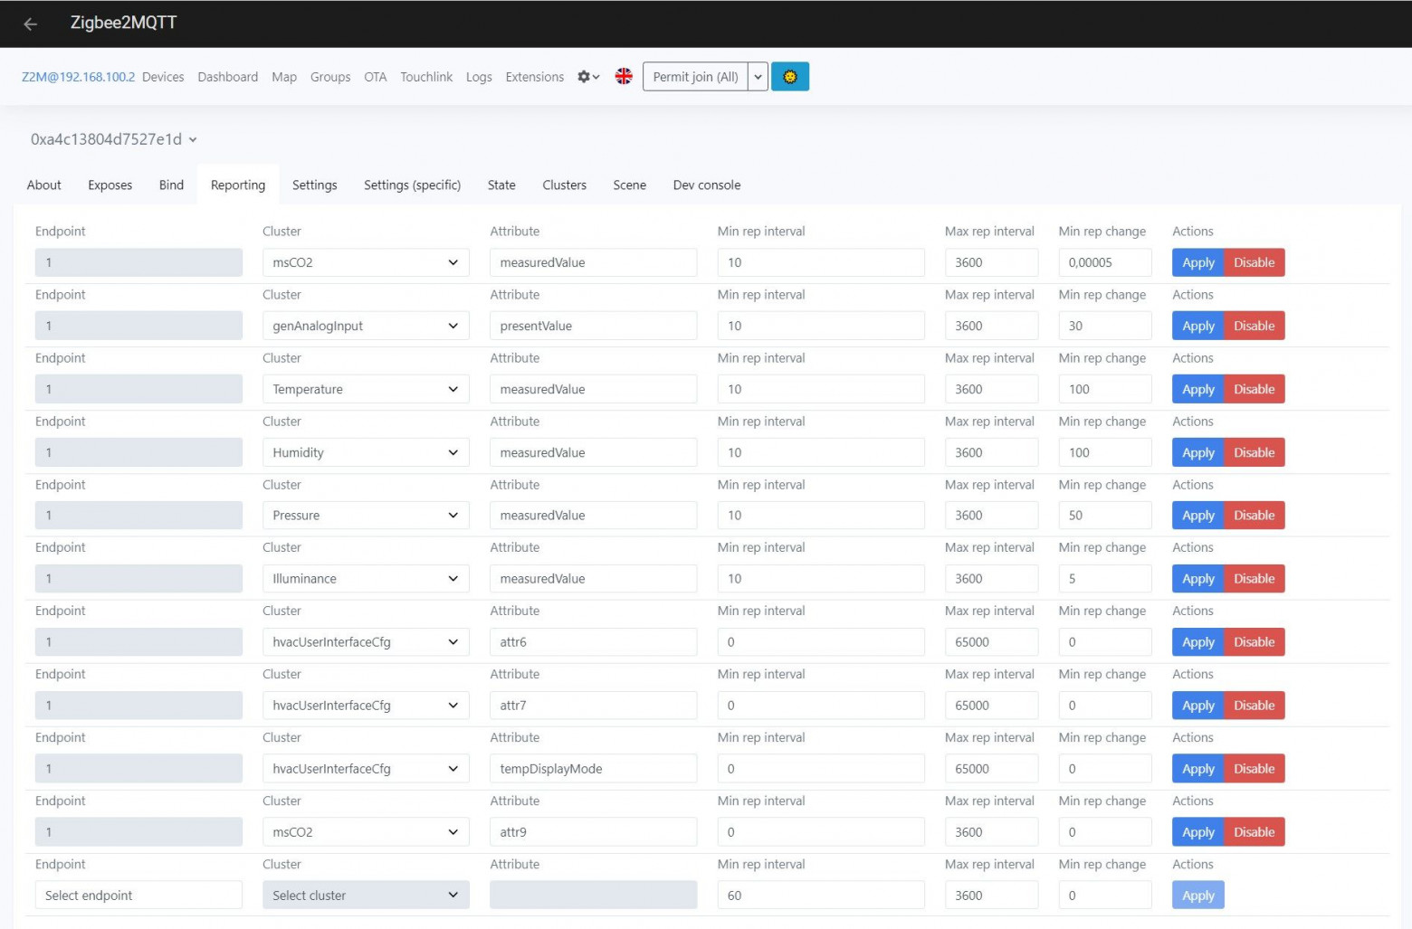Go to the OTA page
The width and height of the screenshot is (1412, 929).
coord(376,77)
